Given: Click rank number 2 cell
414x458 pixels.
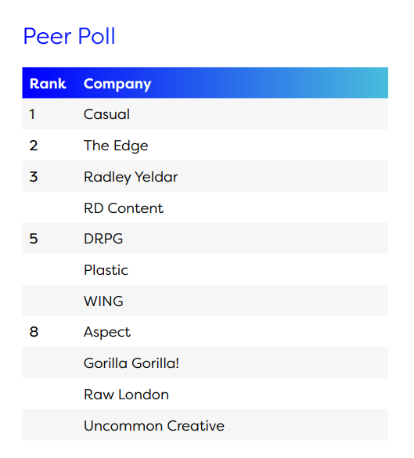Looking at the screenshot, I should 34,146.
